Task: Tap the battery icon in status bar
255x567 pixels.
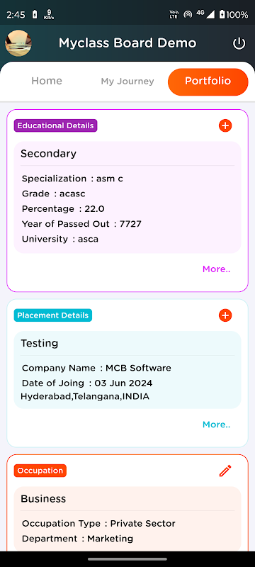Action: (222, 14)
